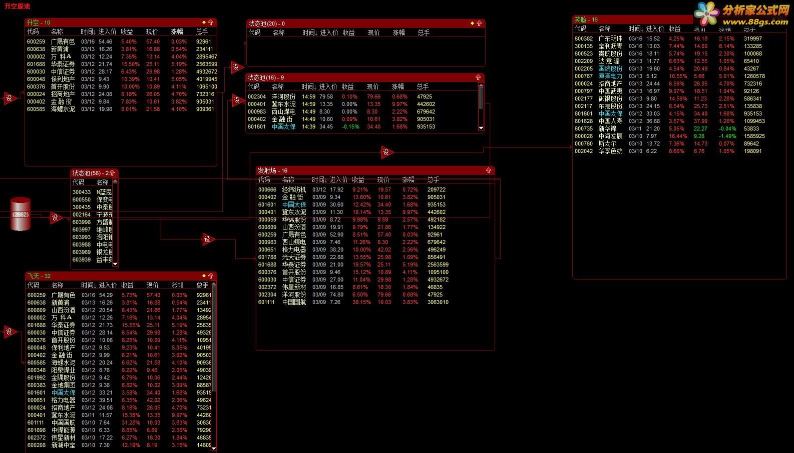Image resolution: width=794 pixels, height=453 pixels.
Task: Select 000767 漳泽电力 row in 笑脸
Action: pyautogui.click(x=679, y=76)
